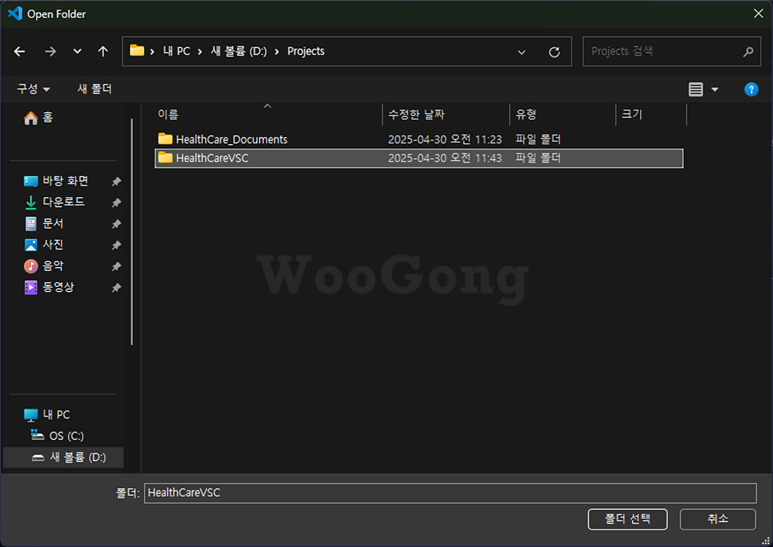Open 사진 in the sidebar
Viewport: 773px width, 547px height.
pyautogui.click(x=45, y=245)
